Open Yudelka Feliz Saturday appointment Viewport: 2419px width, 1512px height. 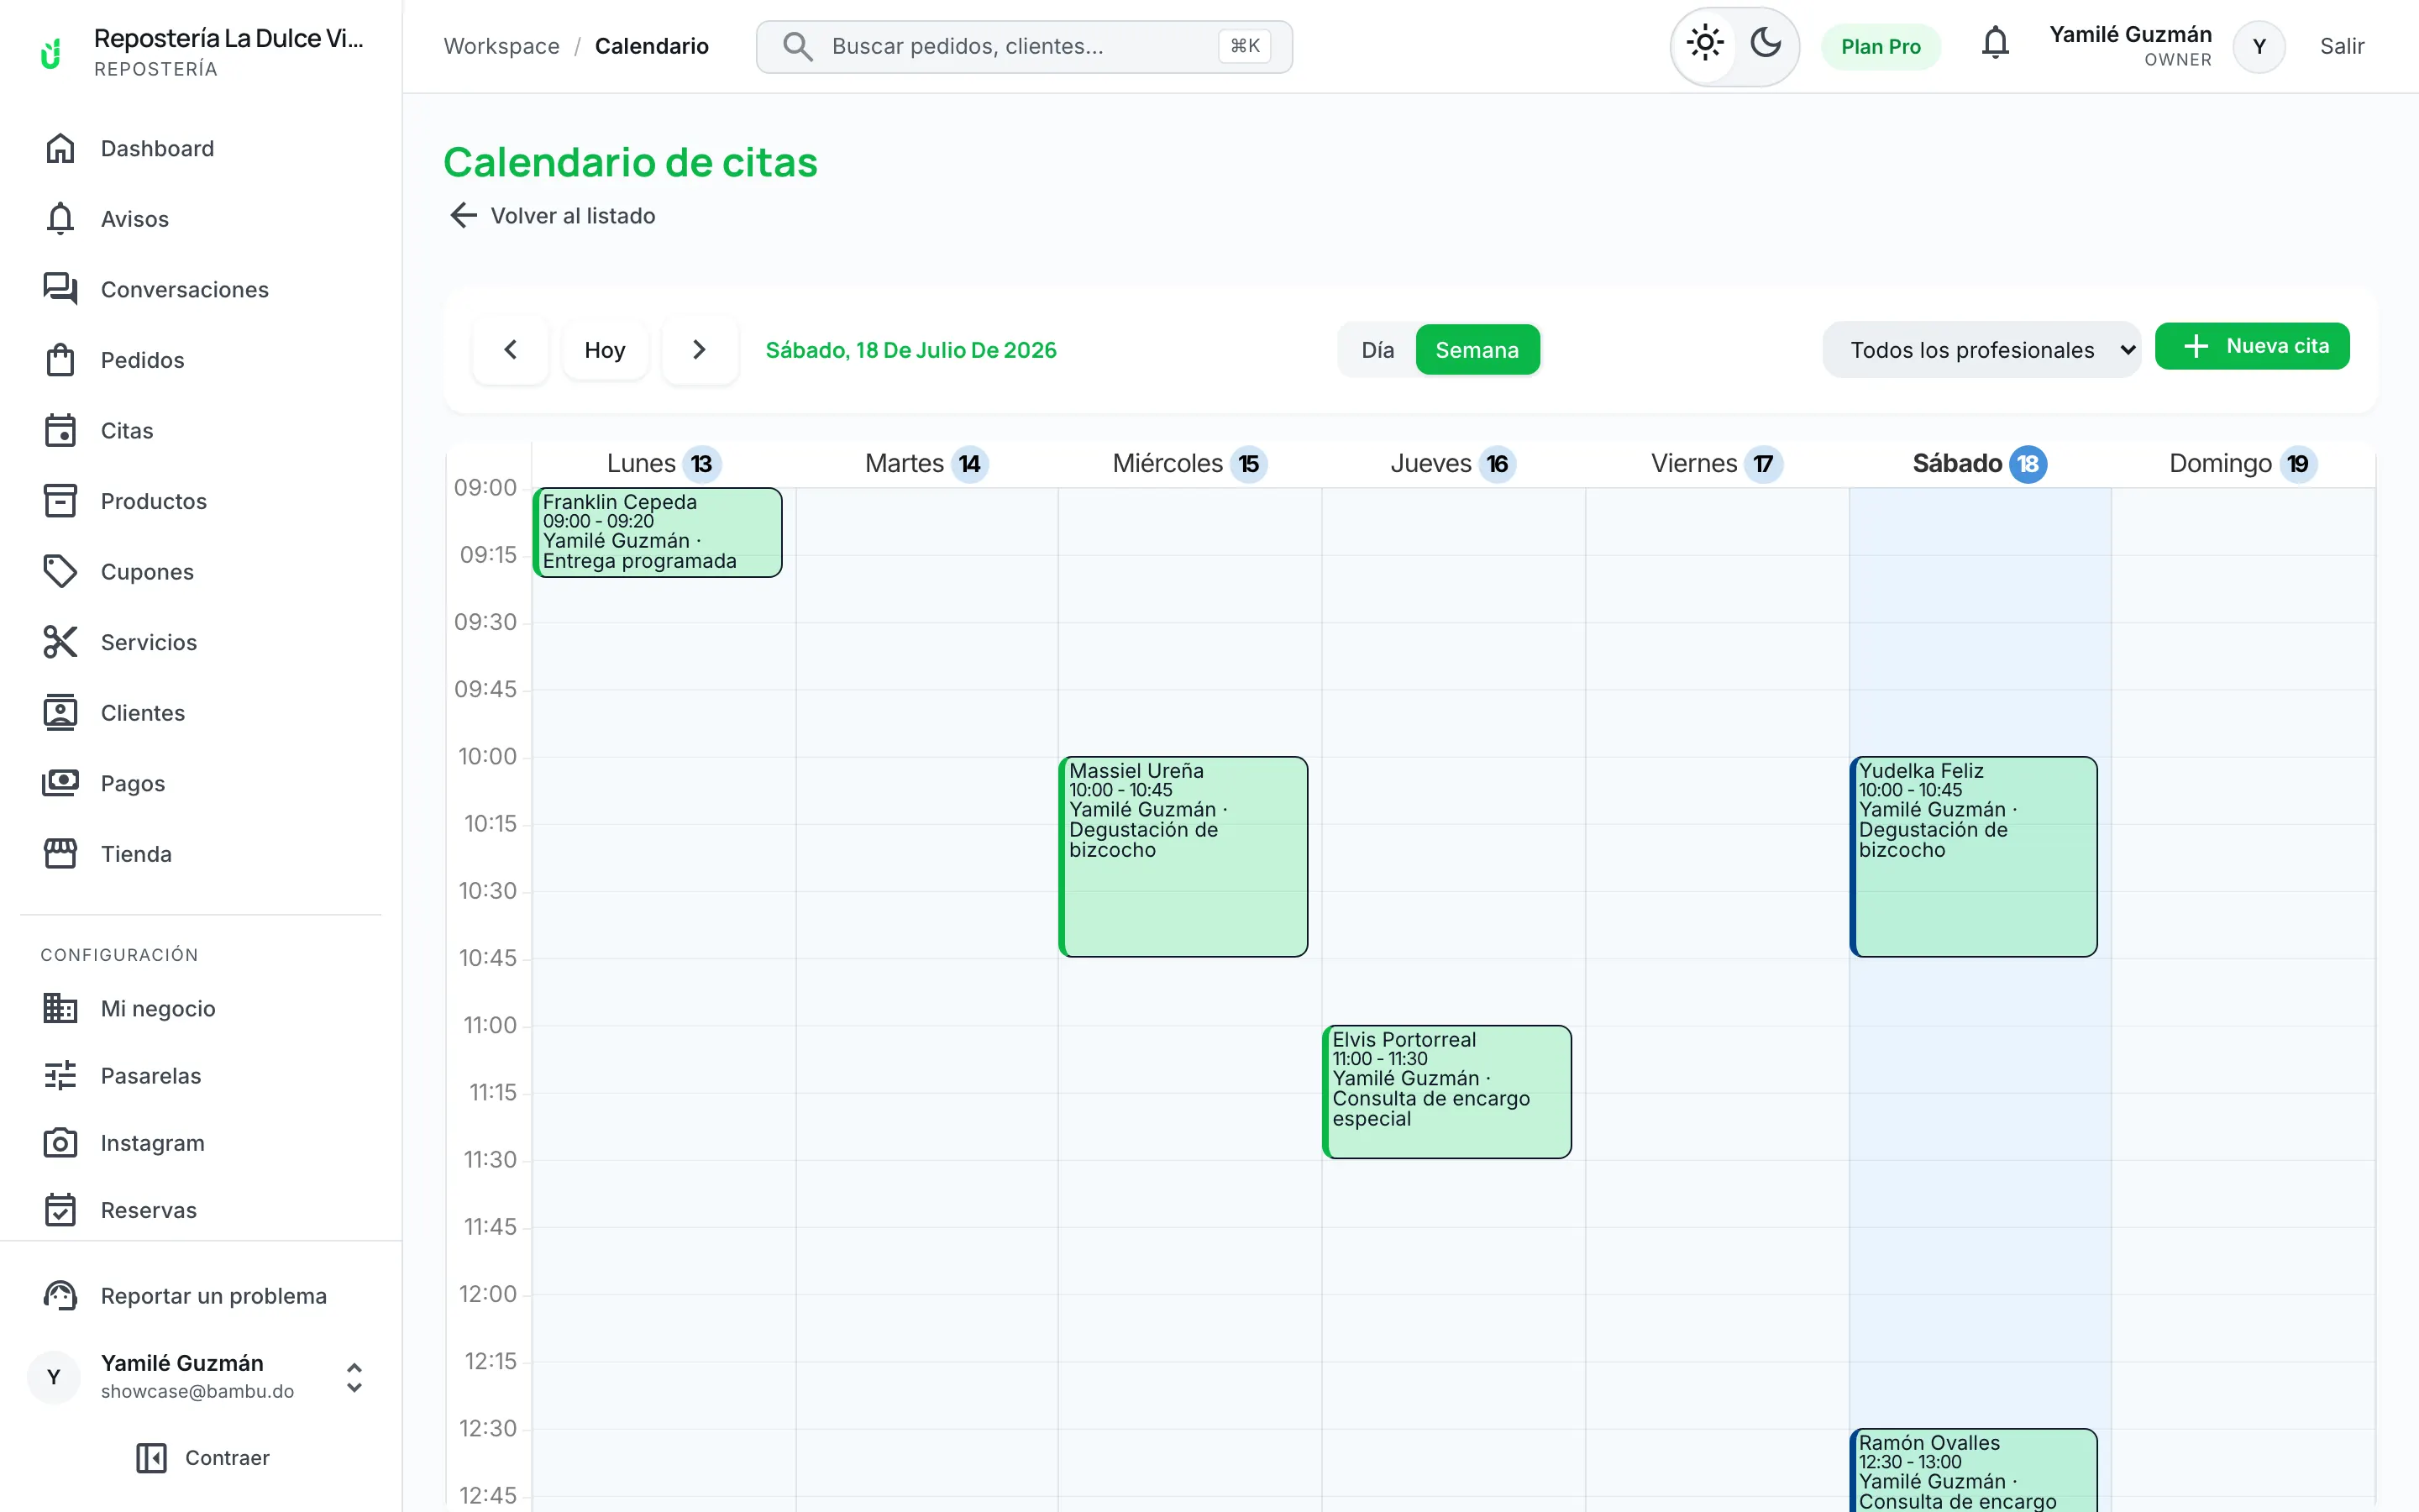click(x=1973, y=857)
